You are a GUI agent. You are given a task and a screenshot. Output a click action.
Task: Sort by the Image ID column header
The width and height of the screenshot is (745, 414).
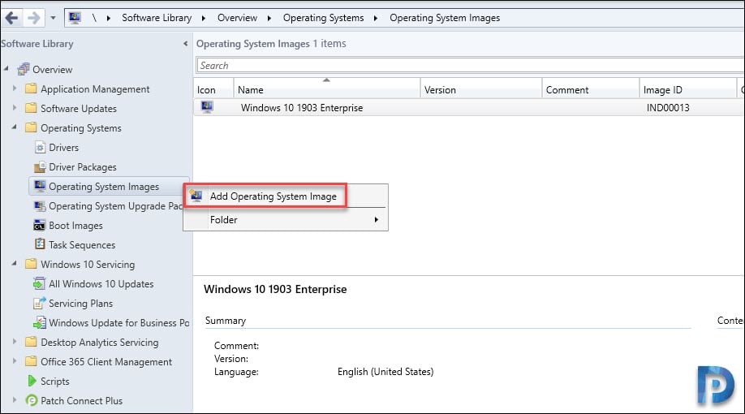click(x=687, y=89)
